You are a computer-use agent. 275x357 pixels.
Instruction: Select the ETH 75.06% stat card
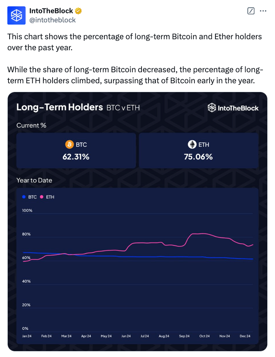[x=199, y=150]
